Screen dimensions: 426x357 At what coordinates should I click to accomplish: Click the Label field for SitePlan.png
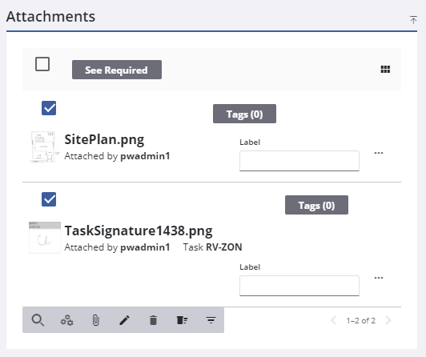pyautogui.click(x=299, y=161)
